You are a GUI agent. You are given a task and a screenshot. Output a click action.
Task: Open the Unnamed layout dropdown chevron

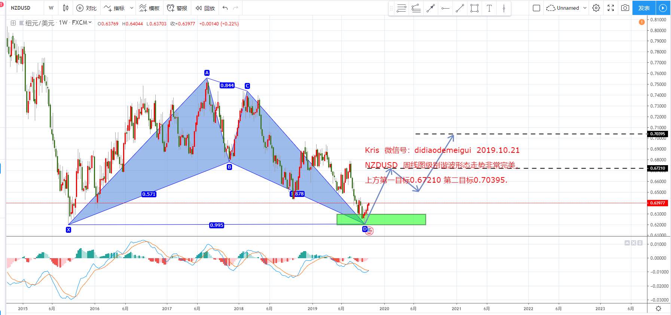[x=585, y=8]
